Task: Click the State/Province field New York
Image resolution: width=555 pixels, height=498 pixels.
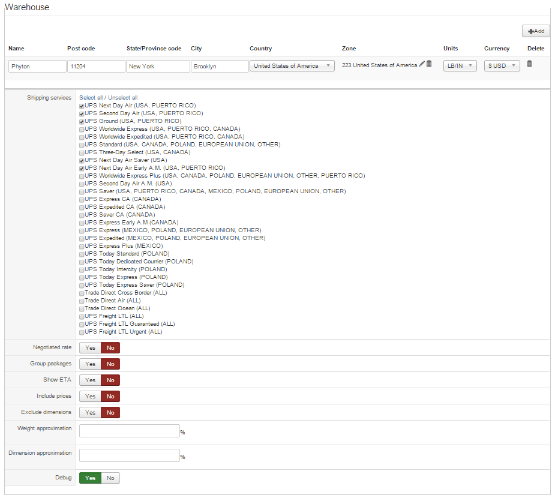Action: coord(158,66)
